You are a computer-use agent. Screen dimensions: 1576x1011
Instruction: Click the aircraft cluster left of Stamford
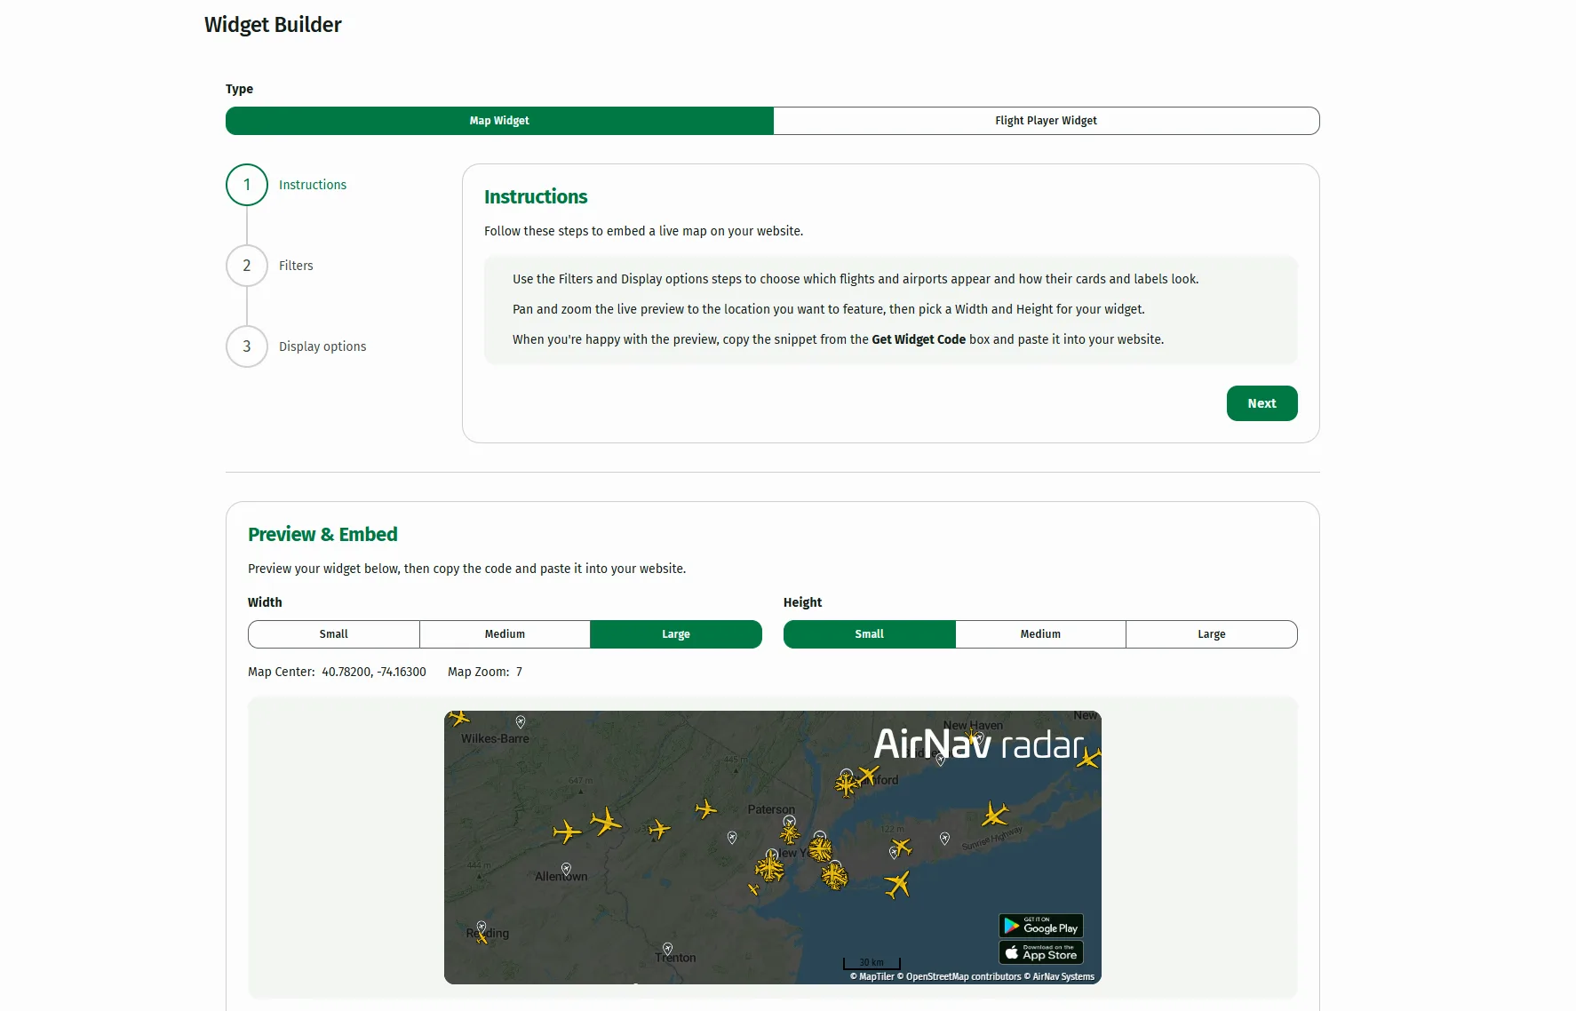pyautogui.click(x=846, y=784)
